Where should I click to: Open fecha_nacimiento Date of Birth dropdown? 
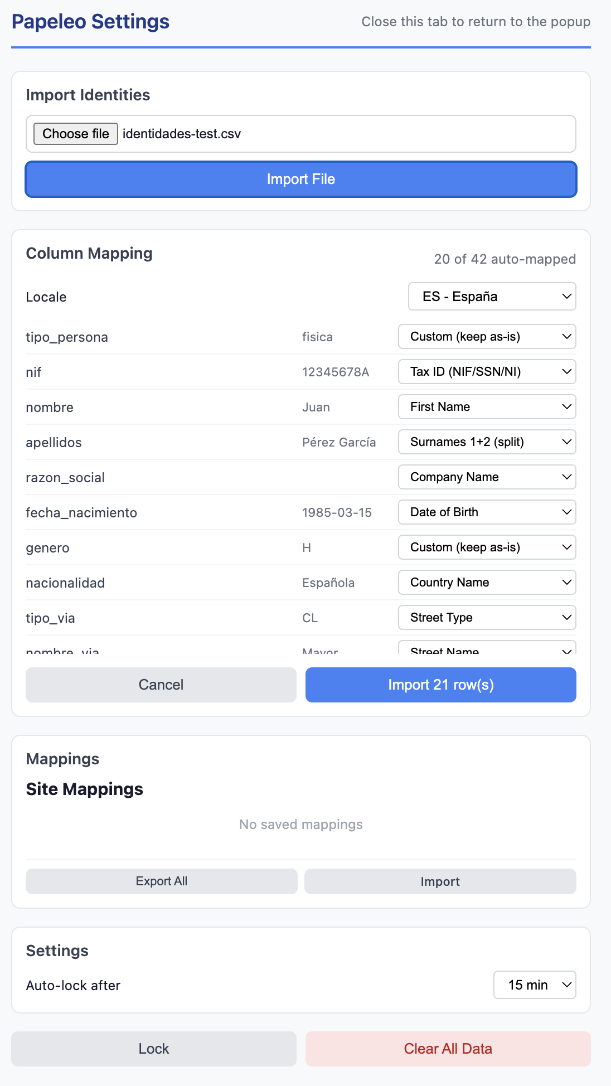coord(487,512)
